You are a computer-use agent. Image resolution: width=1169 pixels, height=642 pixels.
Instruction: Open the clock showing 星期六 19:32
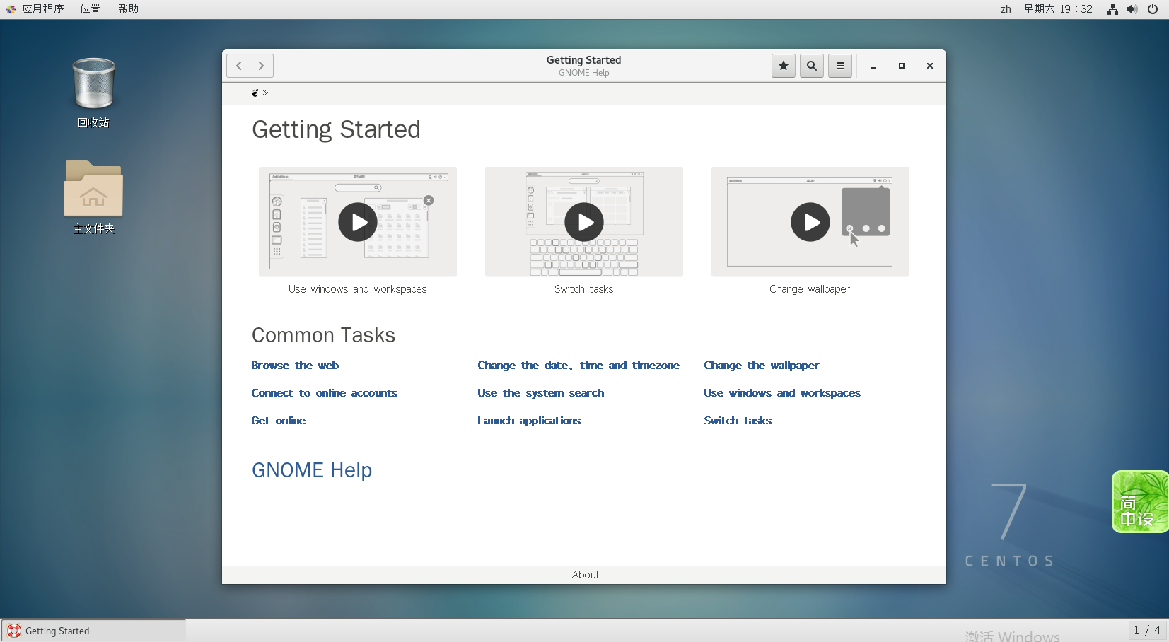[1058, 9]
